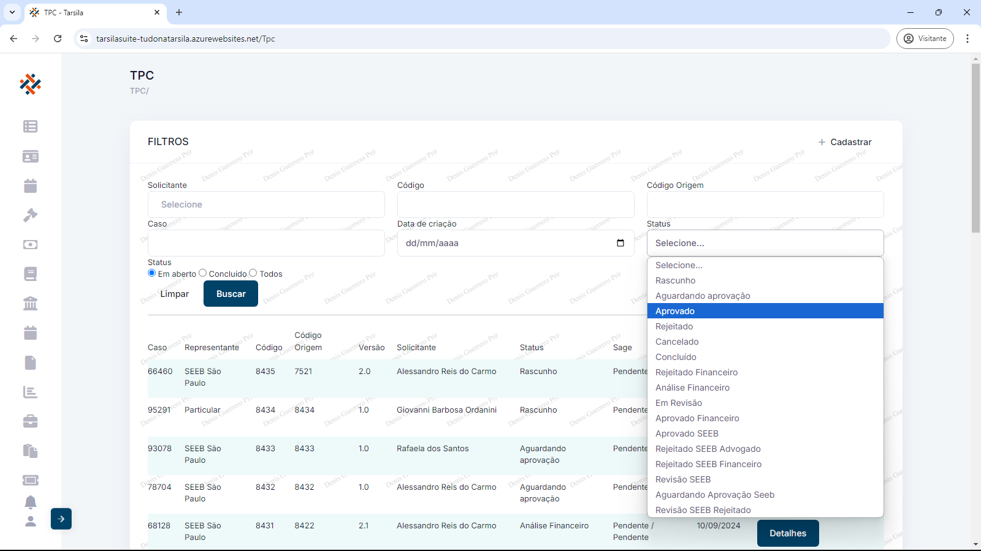Click the page's vertical scrollbar thumb
Viewport: 981px width, 551px height.
pyautogui.click(x=975, y=147)
